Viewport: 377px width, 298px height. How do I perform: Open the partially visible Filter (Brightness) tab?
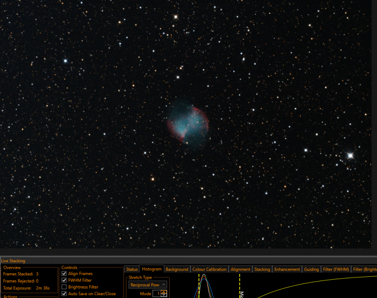pos(364,269)
